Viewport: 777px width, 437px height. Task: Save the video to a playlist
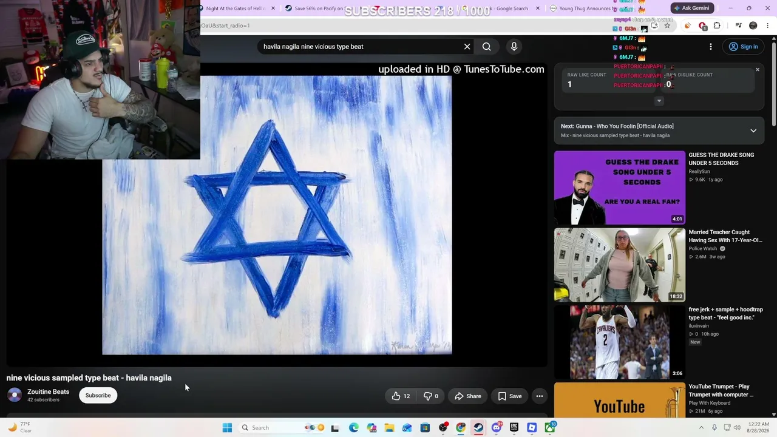click(510, 396)
